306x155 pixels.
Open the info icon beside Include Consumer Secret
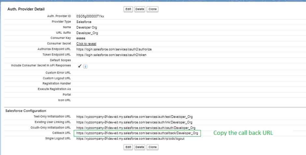click(x=85, y=66)
